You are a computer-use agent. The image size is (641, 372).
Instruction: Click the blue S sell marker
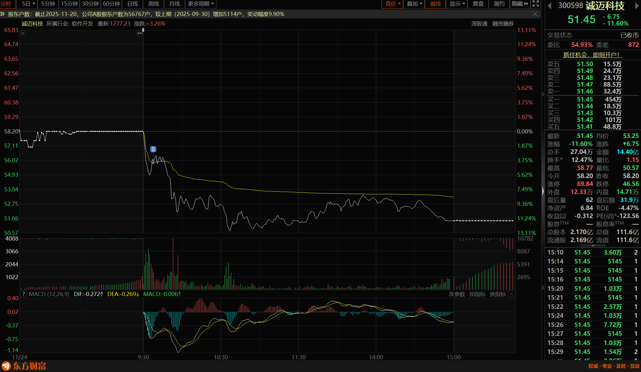[153, 149]
